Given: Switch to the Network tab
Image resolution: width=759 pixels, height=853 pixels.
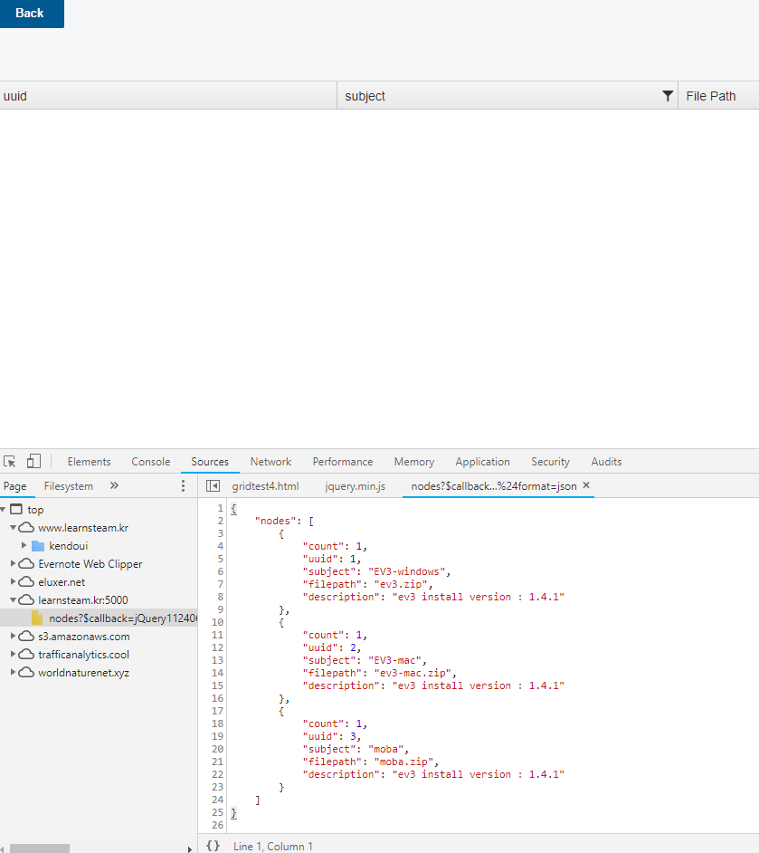Looking at the screenshot, I should click(x=270, y=462).
